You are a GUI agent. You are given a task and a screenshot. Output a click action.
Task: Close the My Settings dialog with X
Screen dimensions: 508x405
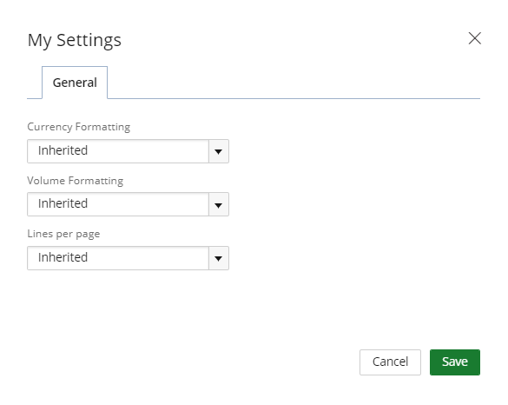475,38
